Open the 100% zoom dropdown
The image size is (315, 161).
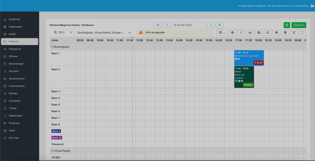63,32
